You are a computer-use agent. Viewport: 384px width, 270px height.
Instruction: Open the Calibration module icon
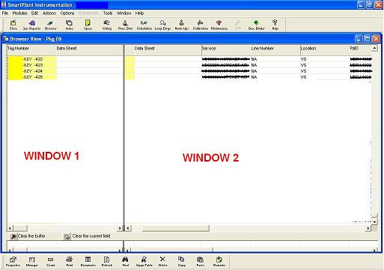pyautogui.click(x=201, y=25)
